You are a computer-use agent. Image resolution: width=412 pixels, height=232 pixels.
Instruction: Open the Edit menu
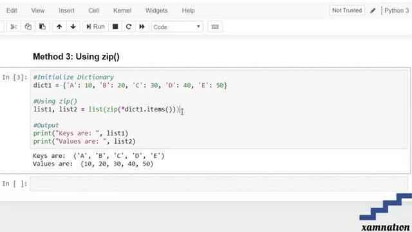(x=12, y=10)
